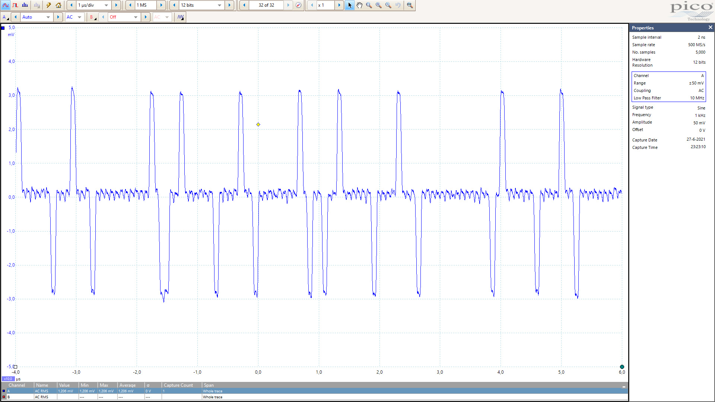The width and height of the screenshot is (715, 402).
Task: Collapse the measurements table minimize mark
Action: [x=624, y=387]
